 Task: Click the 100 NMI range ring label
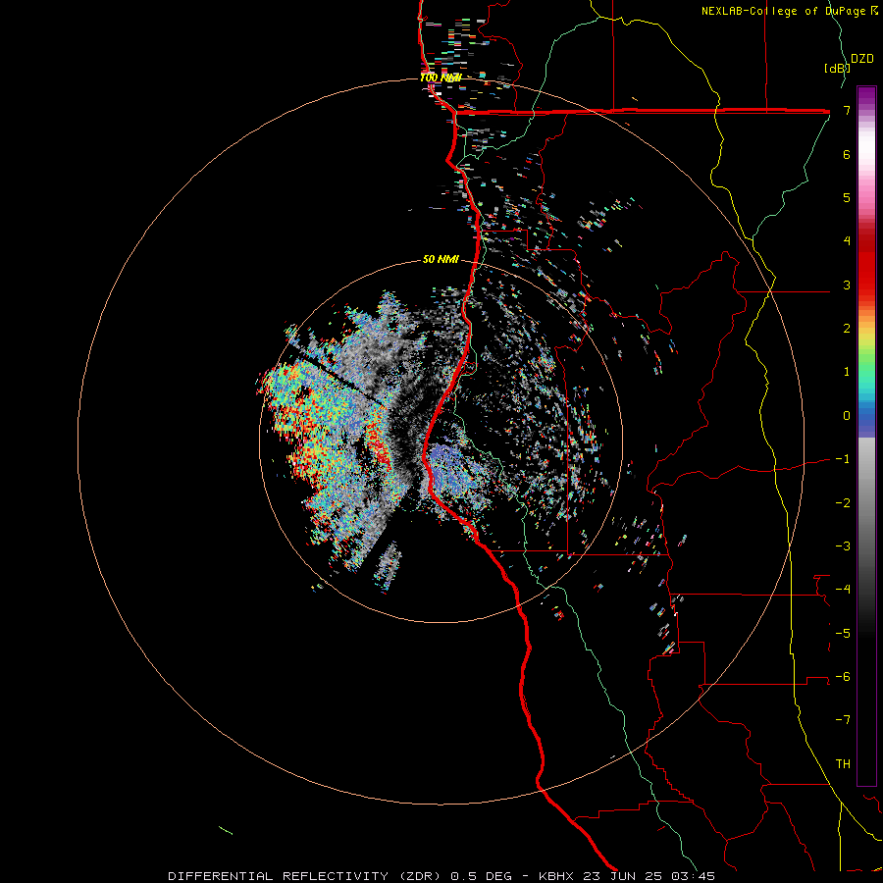click(441, 78)
